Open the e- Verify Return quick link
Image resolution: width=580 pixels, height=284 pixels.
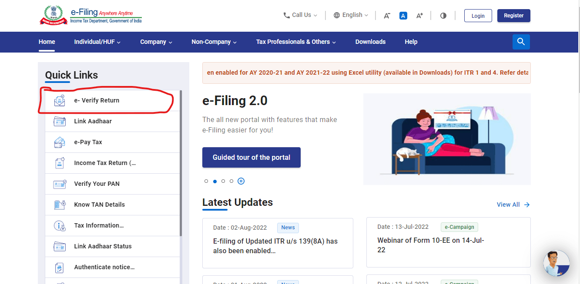click(112, 101)
